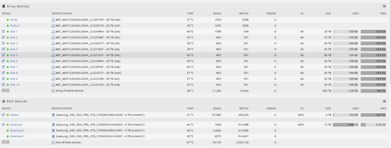Viewport: 391px width, 148px height.
Task: Click disk icon of Parity 2 identification
Action: click(x=53, y=26)
